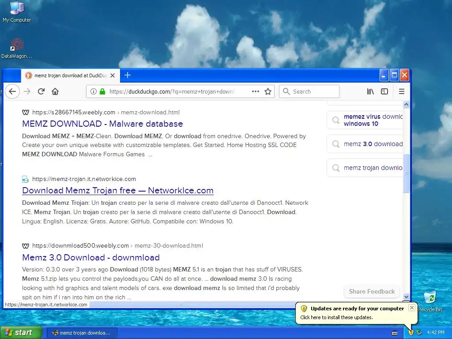Viewport: 452px width, 339px height.
Task: Open a new tab with plus button
Action: (x=128, y=75)
